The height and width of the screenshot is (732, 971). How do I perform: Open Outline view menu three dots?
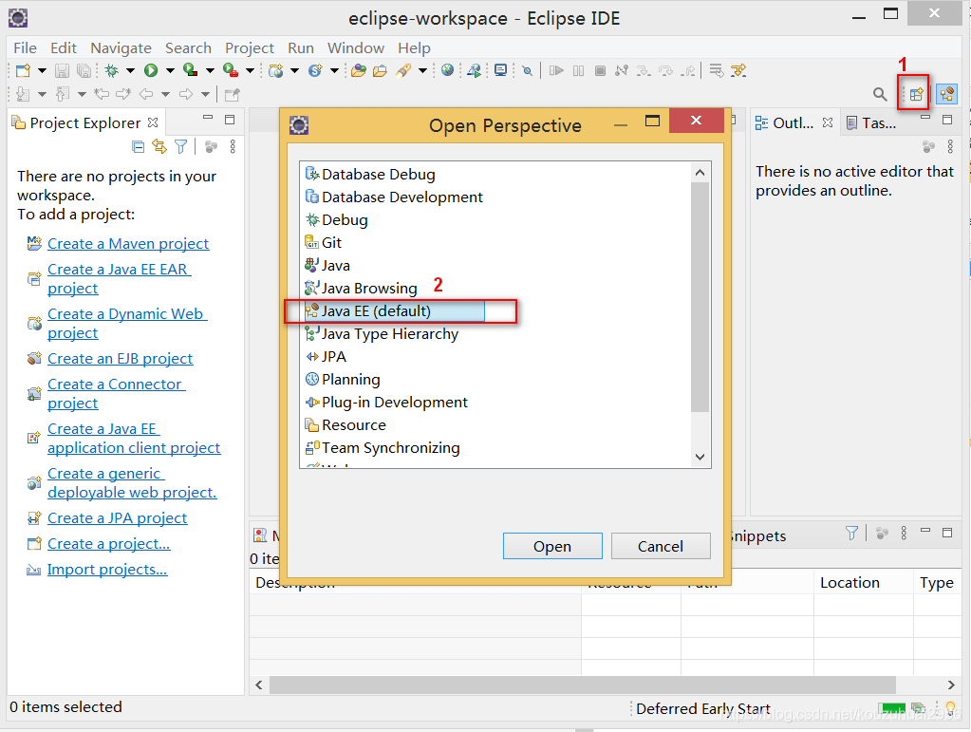(x=950, y=147)
